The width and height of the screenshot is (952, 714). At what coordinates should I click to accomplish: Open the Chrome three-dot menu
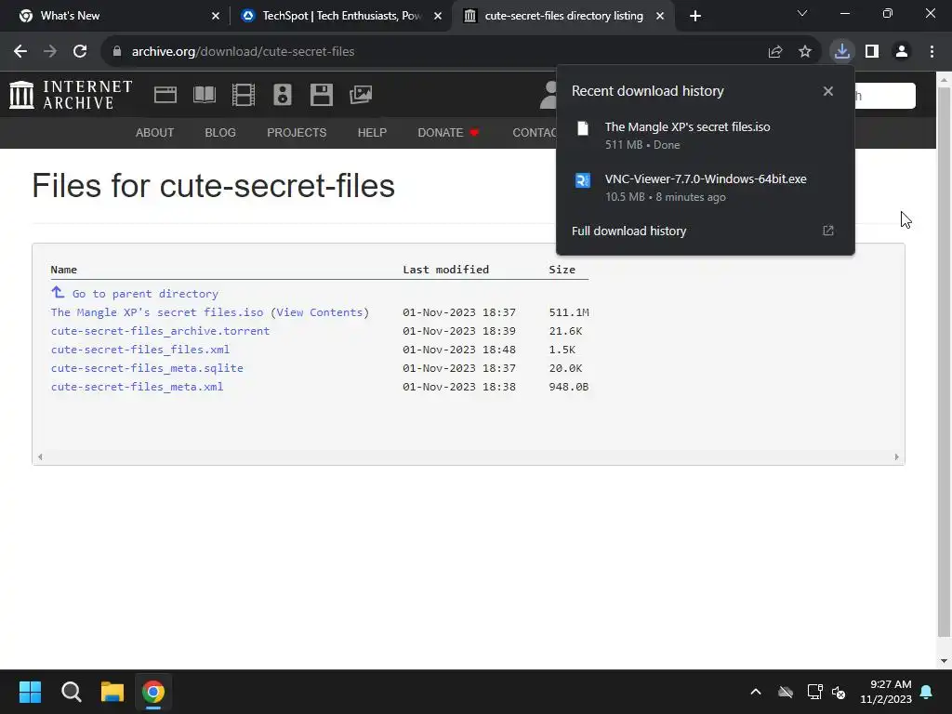click(932, 52)
